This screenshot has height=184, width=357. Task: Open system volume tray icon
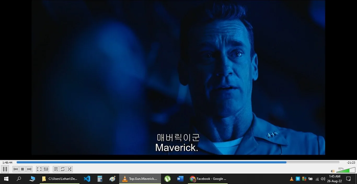point(323,179)
